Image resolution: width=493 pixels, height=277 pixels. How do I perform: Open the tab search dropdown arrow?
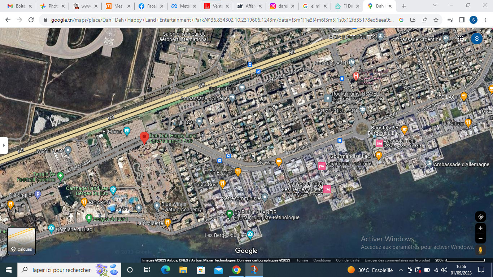[435, 5]
